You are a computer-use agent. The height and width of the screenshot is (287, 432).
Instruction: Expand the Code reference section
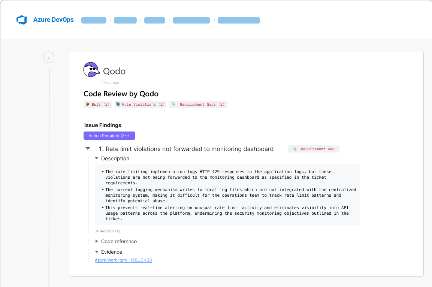pyautogui.click(x=97, y=242)
